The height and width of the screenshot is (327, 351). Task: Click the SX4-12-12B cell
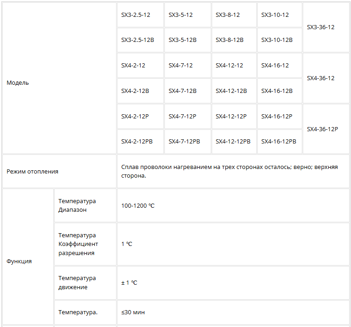pyautogui.click(x=234, y=91)
